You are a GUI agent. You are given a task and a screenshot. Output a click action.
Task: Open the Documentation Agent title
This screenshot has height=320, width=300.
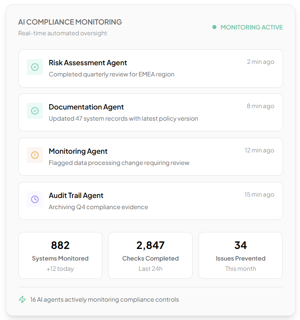click(x=86, y=107)
